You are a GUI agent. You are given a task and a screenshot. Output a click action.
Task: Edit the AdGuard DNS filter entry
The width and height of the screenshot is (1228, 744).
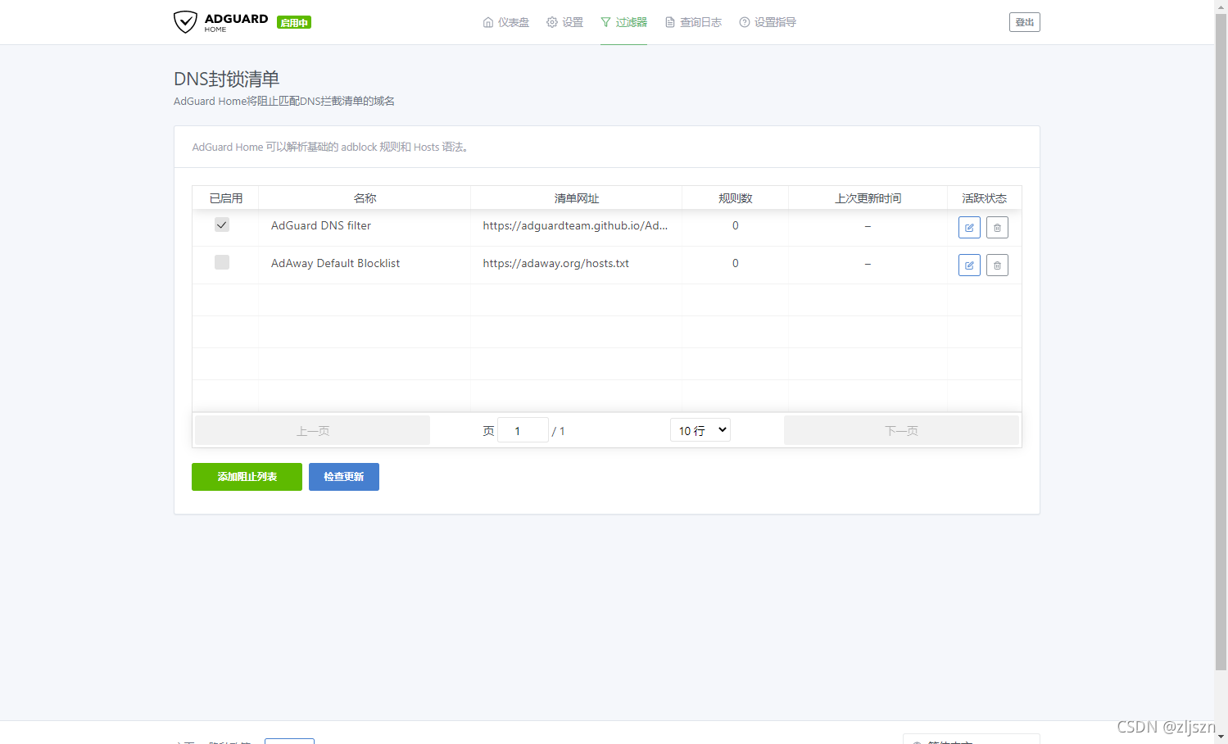pos(969,228)
